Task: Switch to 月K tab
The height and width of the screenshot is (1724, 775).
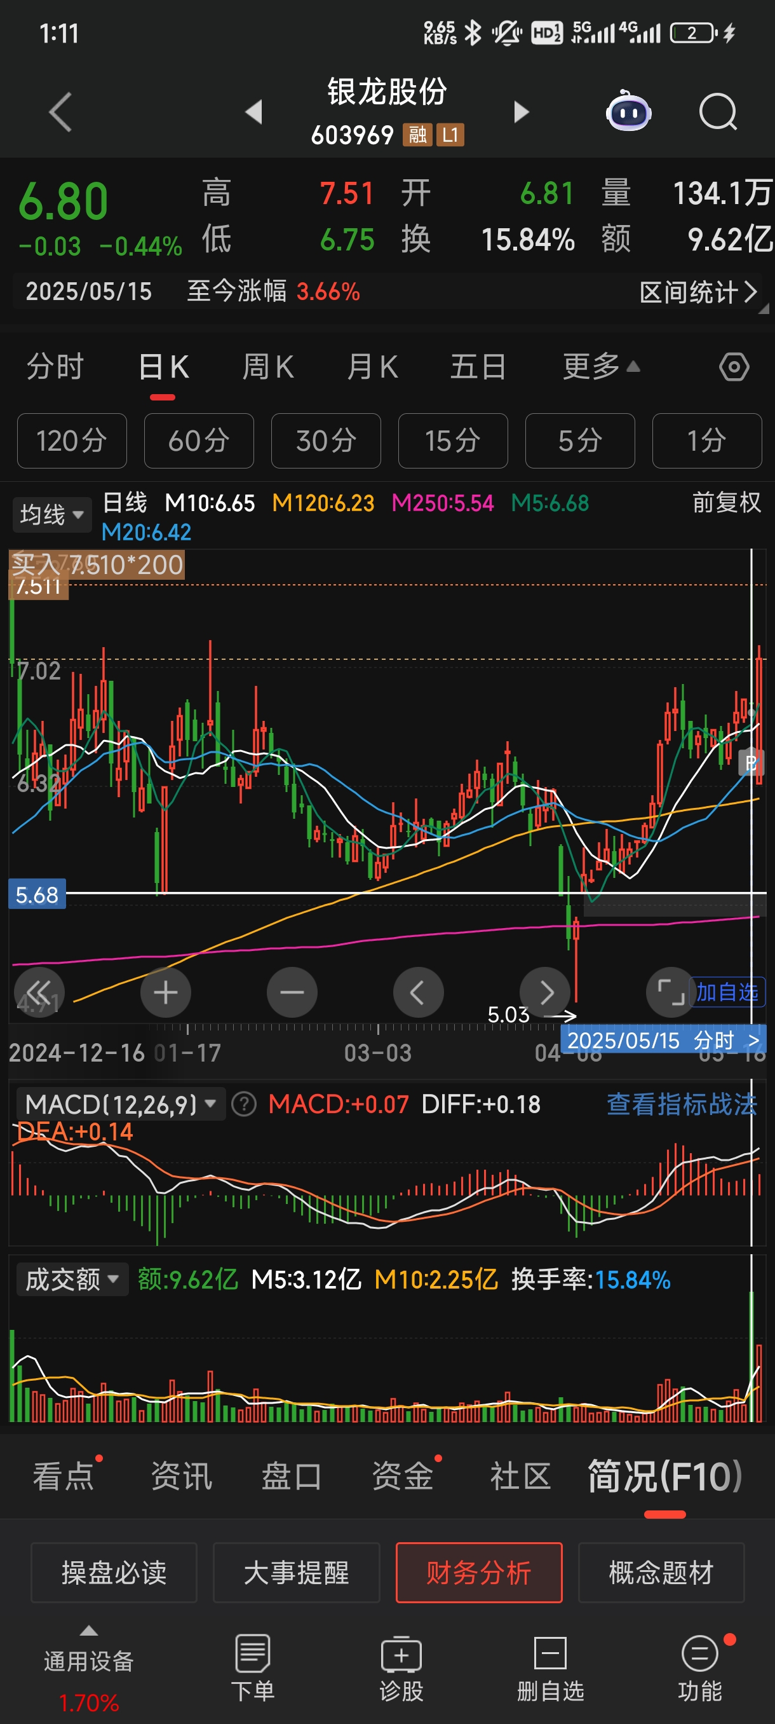Action: coord(372,367)
